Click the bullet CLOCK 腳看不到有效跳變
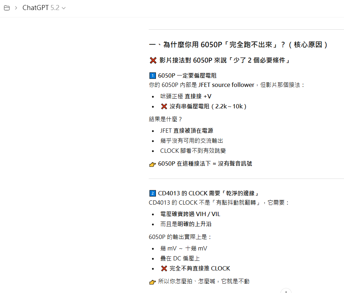Viewport: 344px width, 293px height. pyautogui.click(x=193, y=151)
